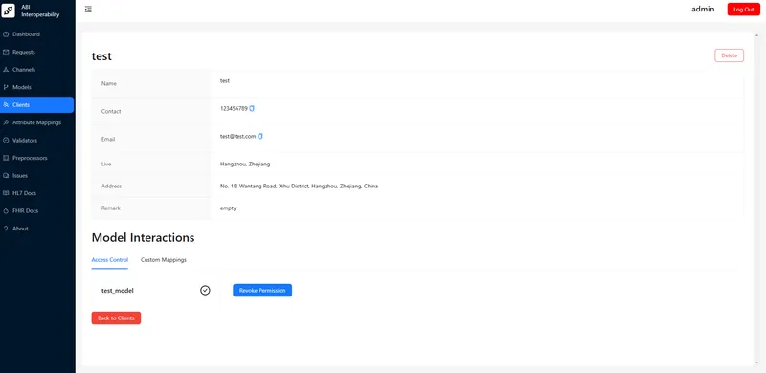Select Clients in the sidebar

[x=37, y=105]
